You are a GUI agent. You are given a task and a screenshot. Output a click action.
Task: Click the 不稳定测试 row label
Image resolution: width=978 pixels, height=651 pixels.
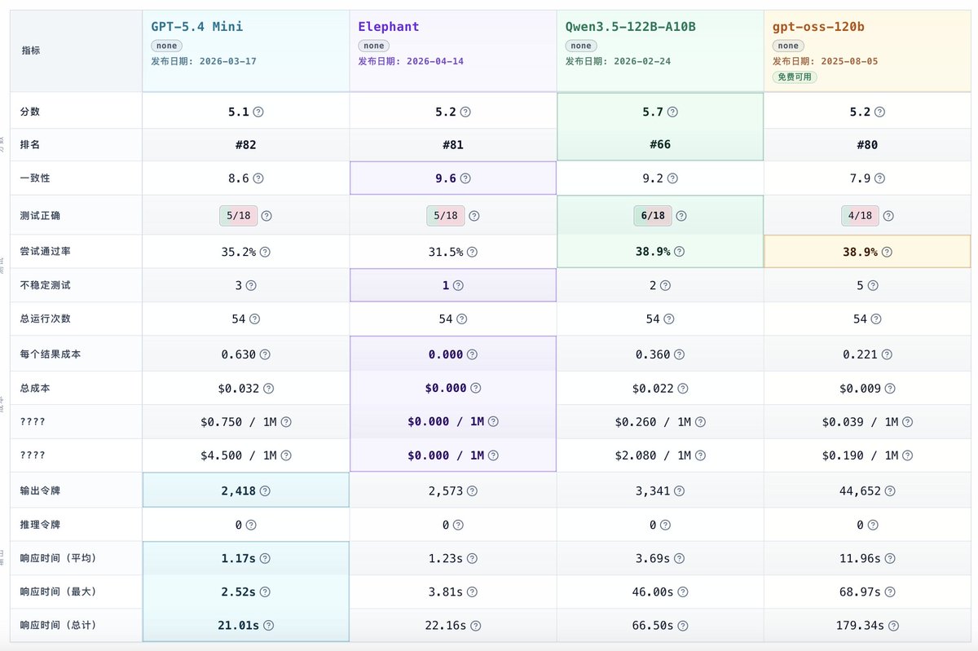pyautogui.click(x=46, y=285)
